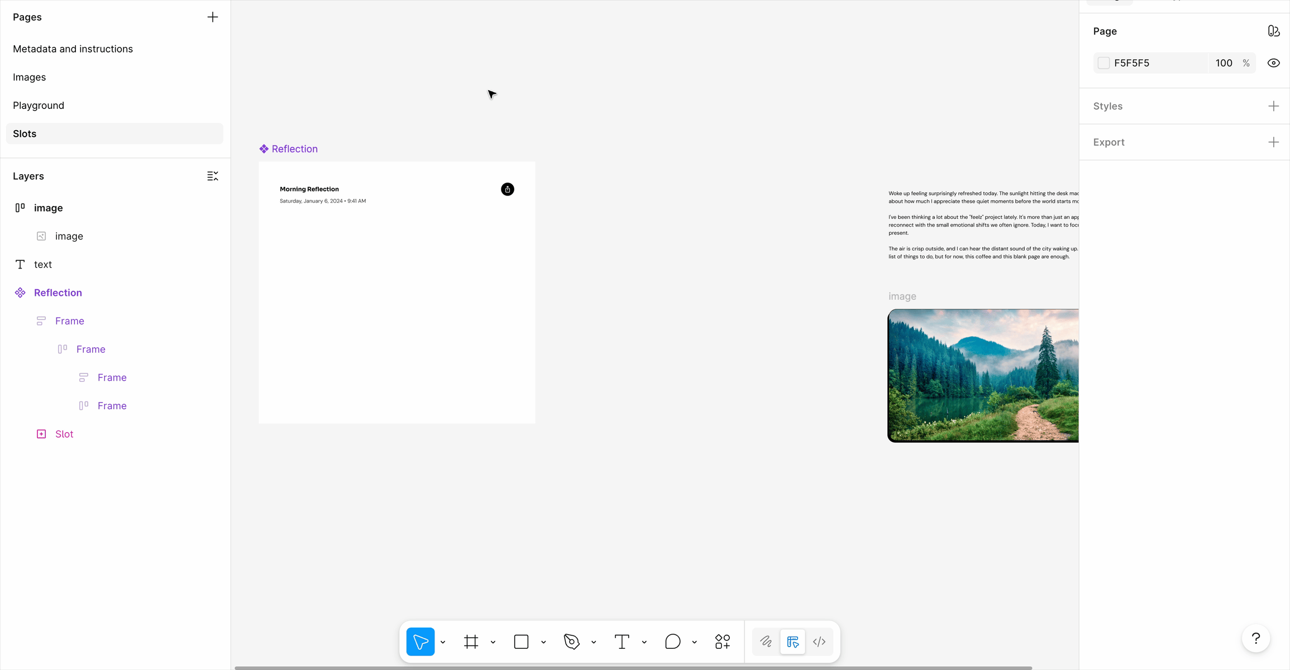1290x670 pixels.
Task: Select the Rectangle shape tool
Action: 521,642
